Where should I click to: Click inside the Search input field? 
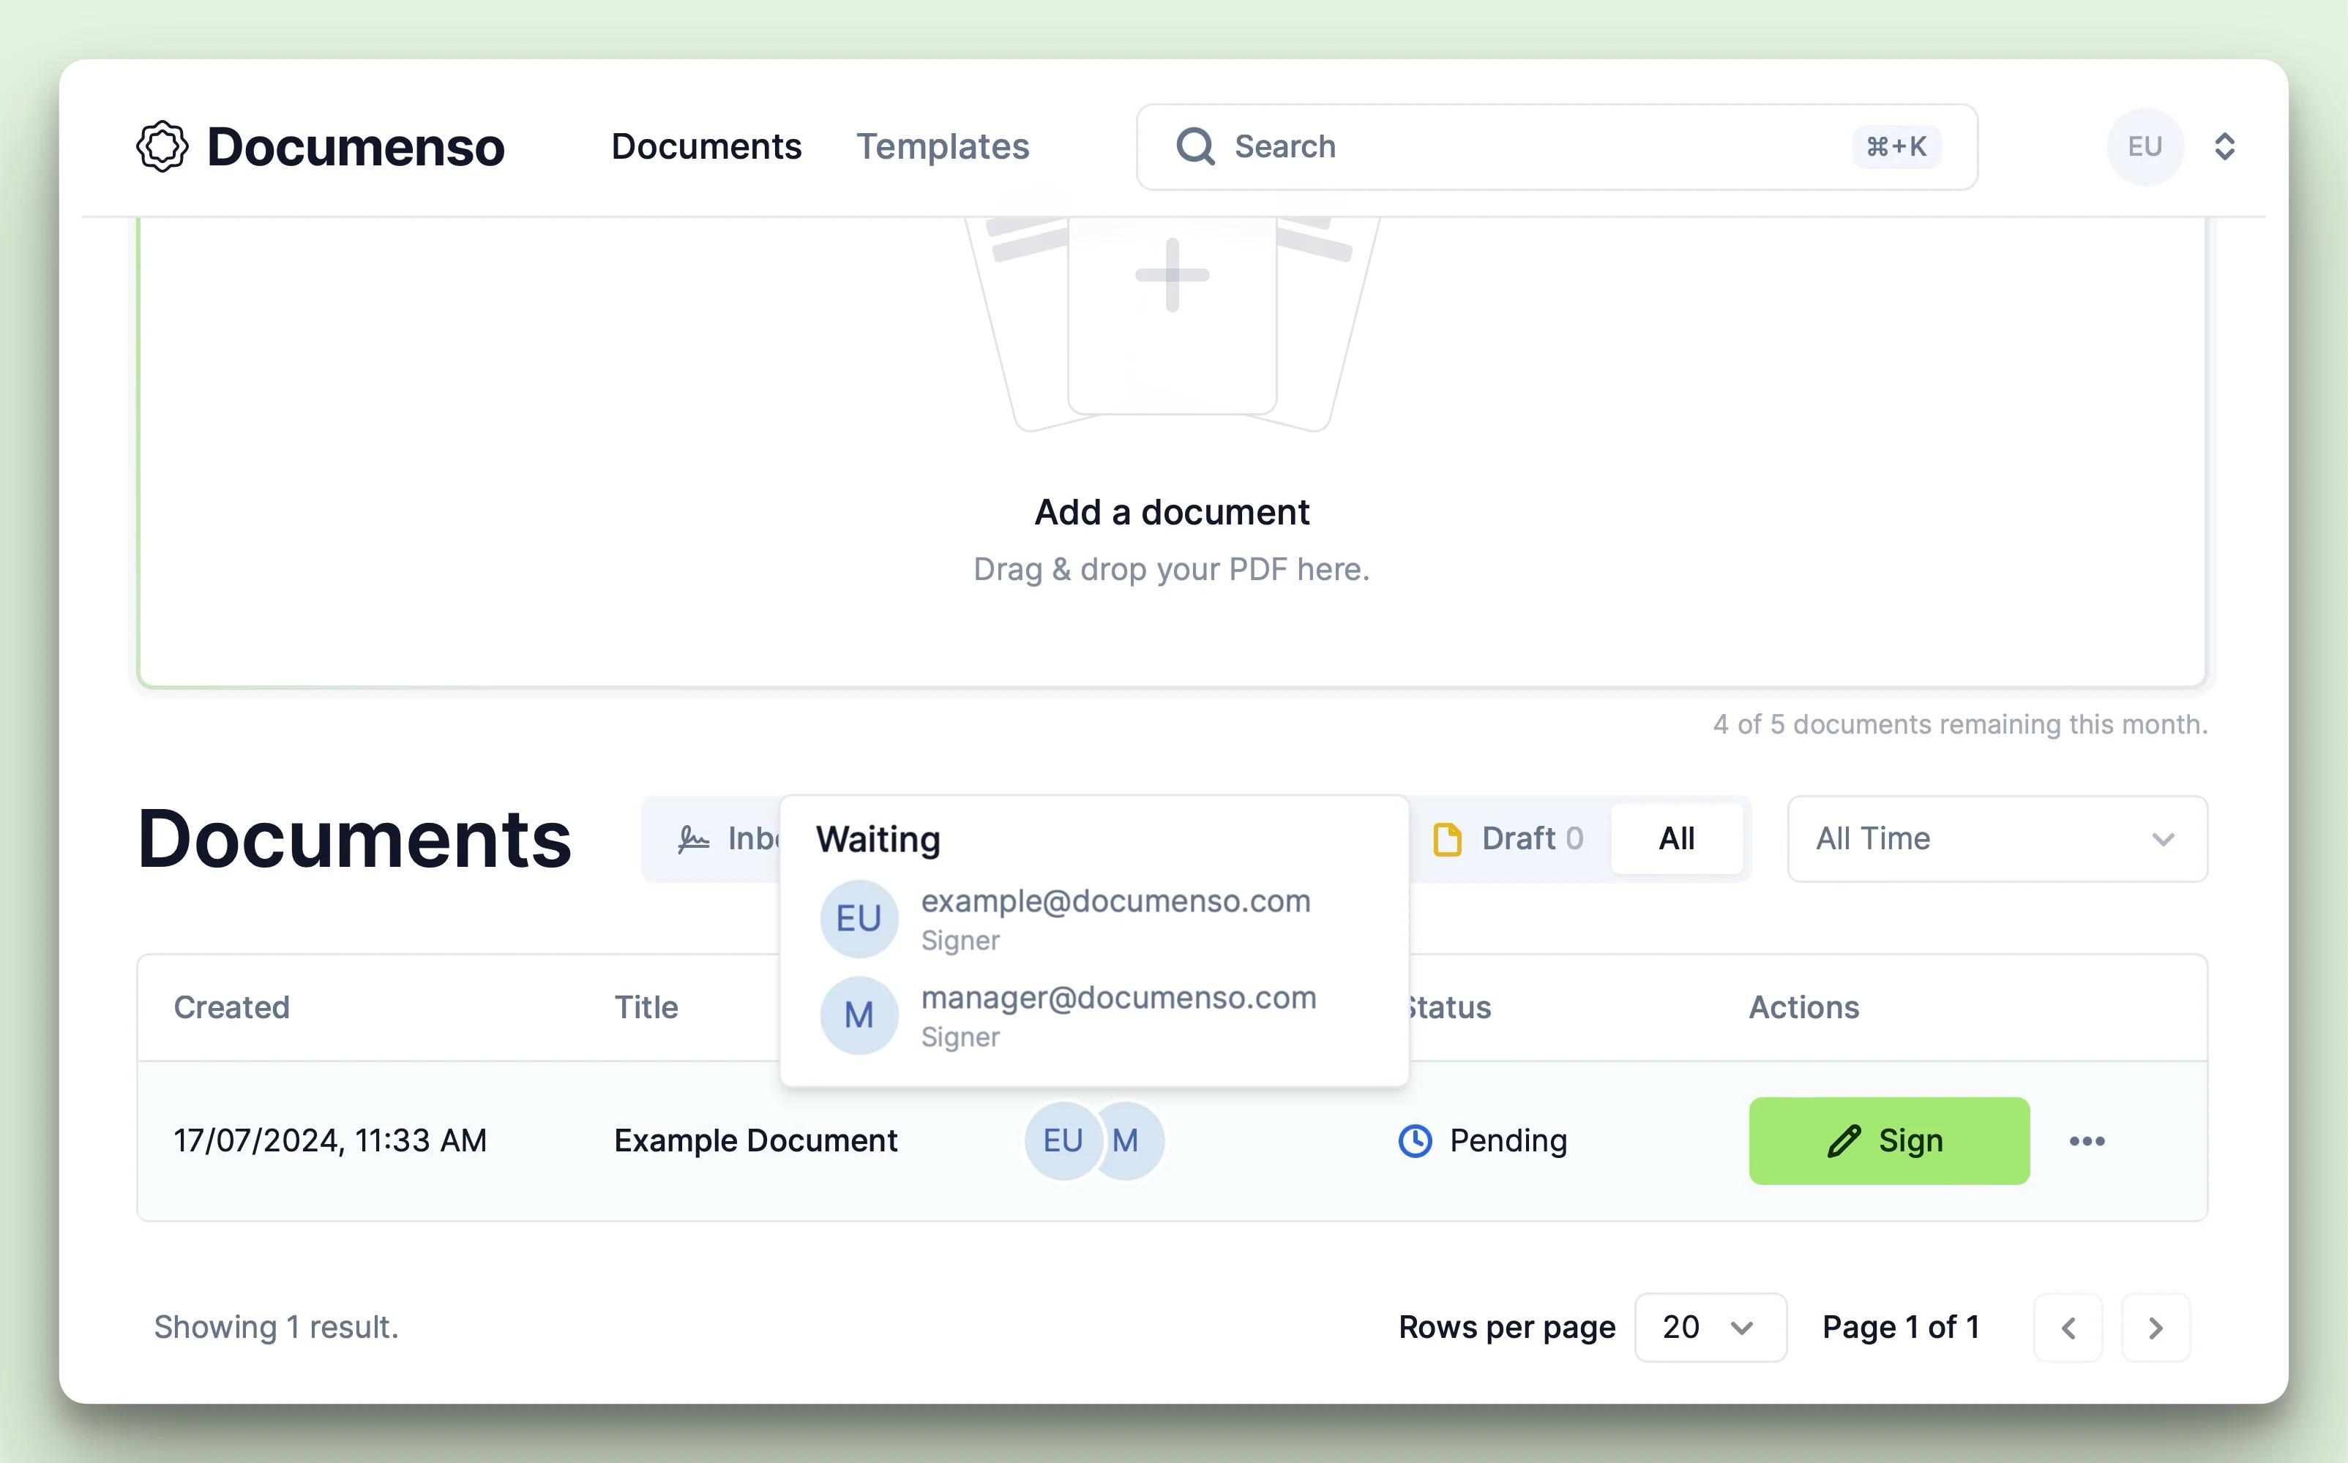(1452, 146)
